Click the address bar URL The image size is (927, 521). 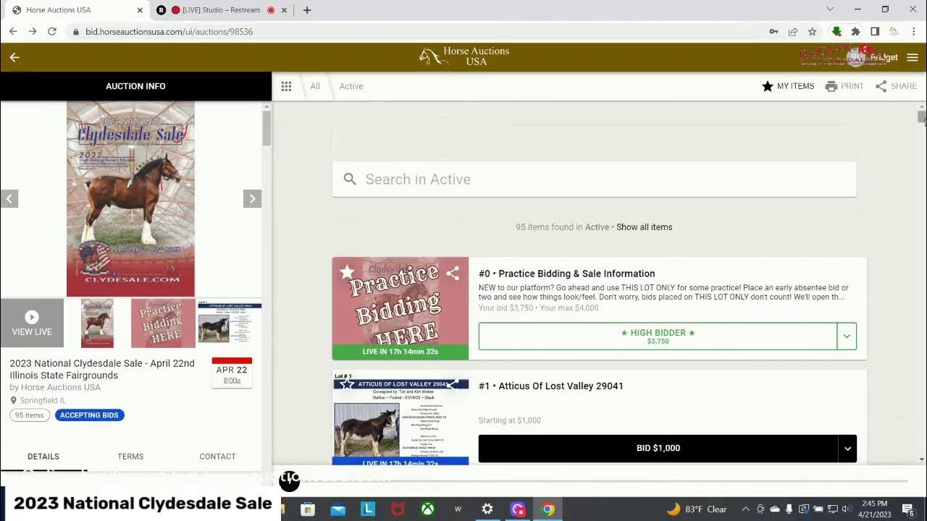coord(169,32)
